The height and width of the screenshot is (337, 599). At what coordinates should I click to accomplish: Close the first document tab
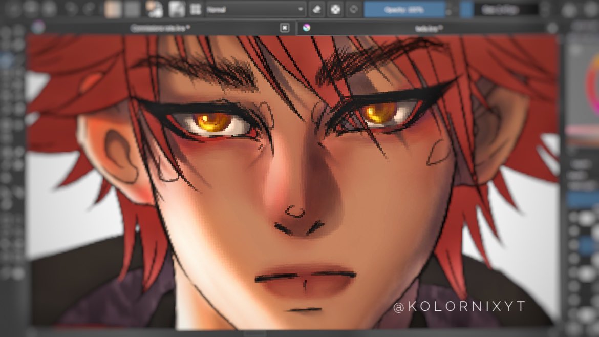click(285, 28)
